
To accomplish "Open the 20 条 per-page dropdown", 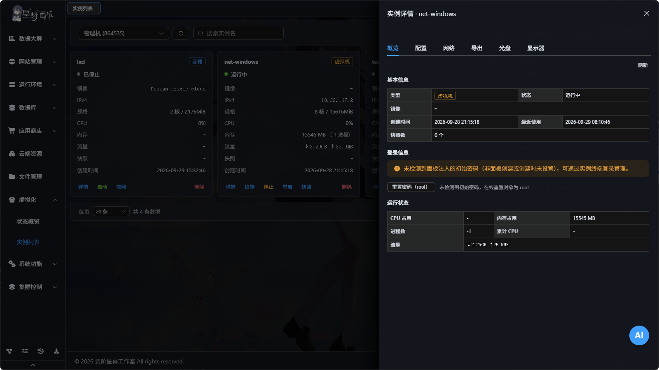I will [x=111, y=211].
